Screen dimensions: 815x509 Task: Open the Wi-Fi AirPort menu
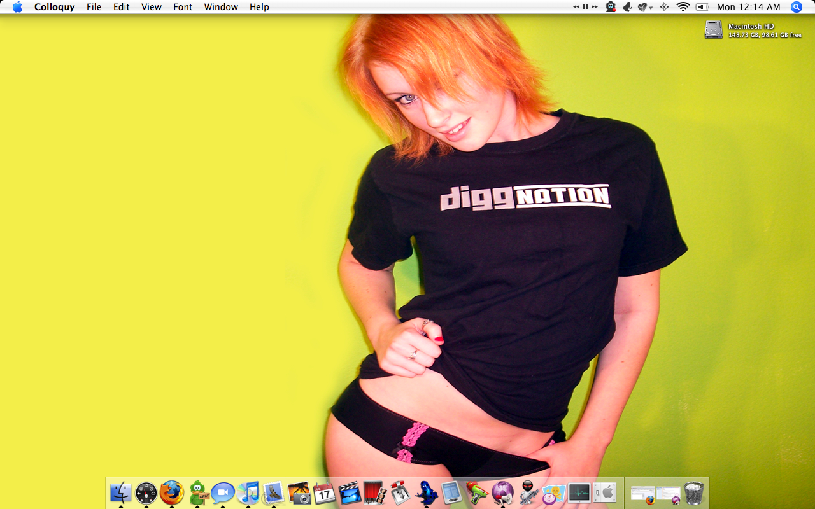[x=683, y=7]
